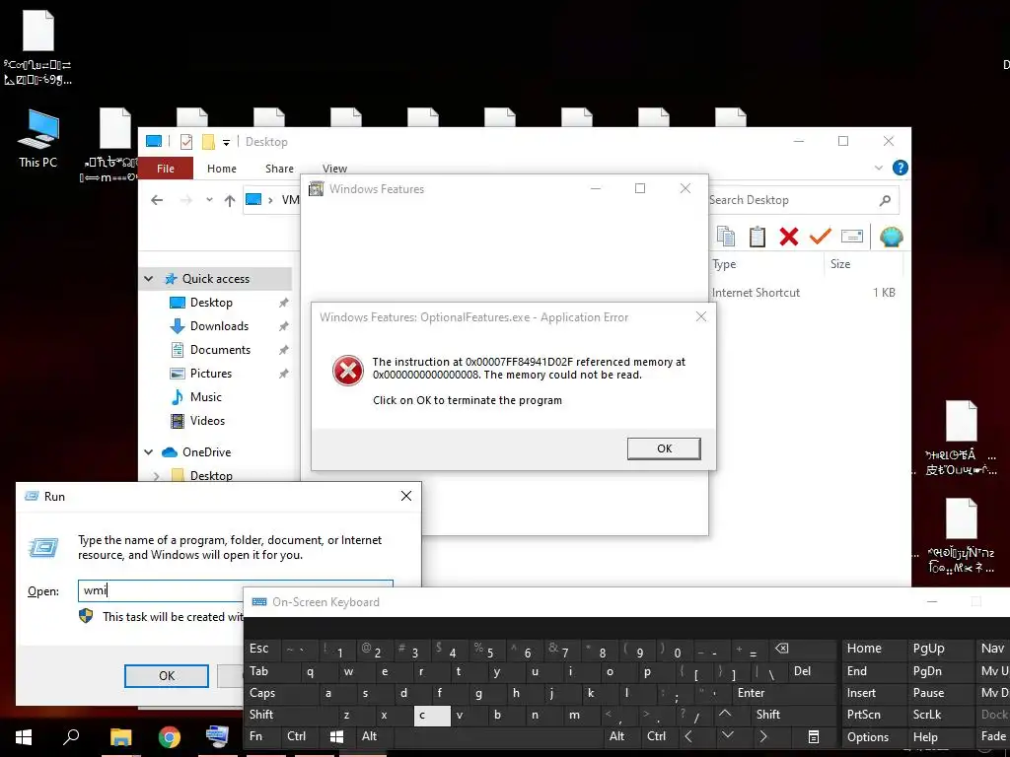1010x757 pixels.
Task: Open the blue shell settings icon in Explorer
Action: coord(892,237)
